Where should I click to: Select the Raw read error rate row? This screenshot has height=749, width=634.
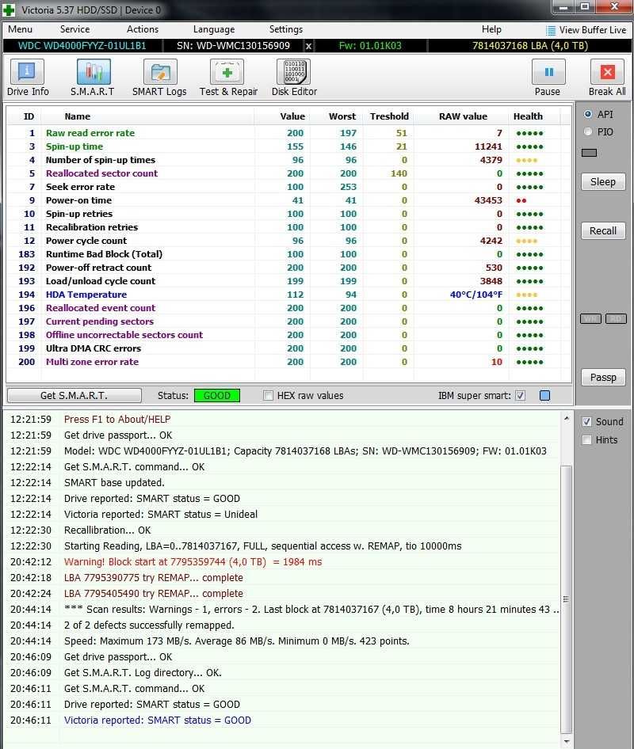point(288,133)
